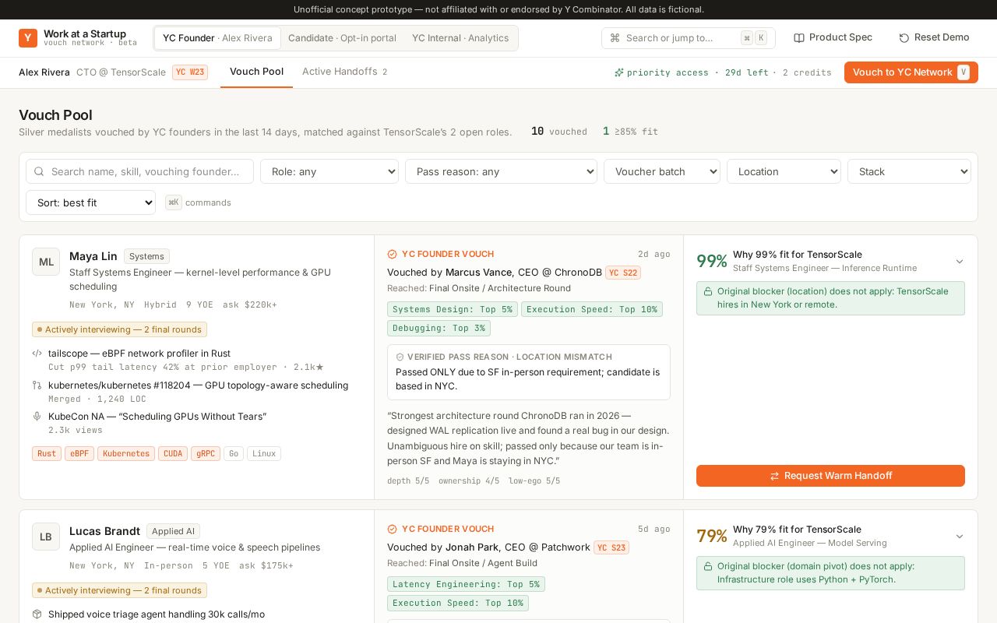Switch to the Candidate · Opt-in portal view

(342, 38)
